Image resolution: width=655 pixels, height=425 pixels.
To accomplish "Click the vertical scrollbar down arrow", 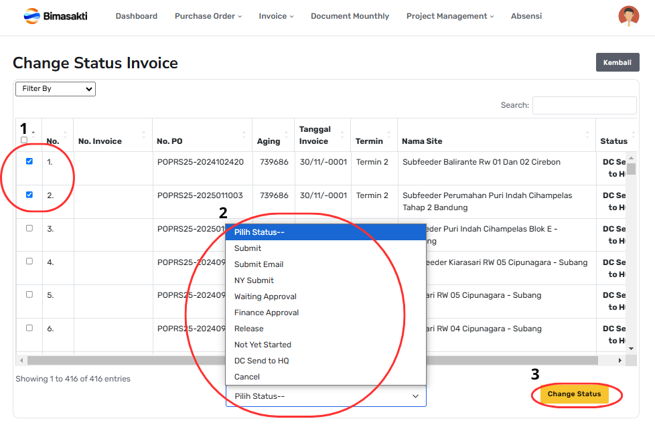I will click(630, 348).
